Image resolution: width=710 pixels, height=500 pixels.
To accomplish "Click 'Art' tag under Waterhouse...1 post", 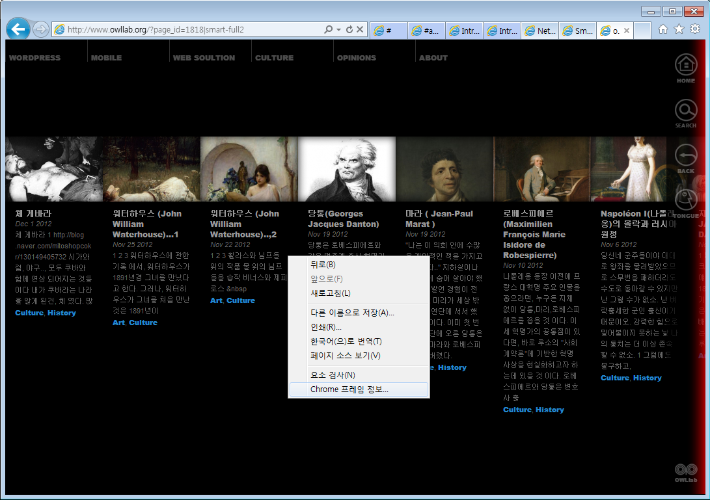I will click(x=118, y=322).
